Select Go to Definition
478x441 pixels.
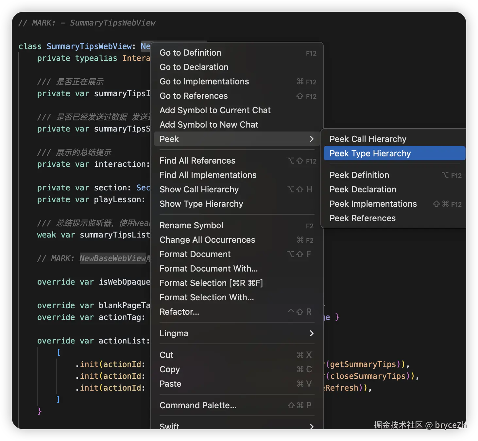point(190,53)
